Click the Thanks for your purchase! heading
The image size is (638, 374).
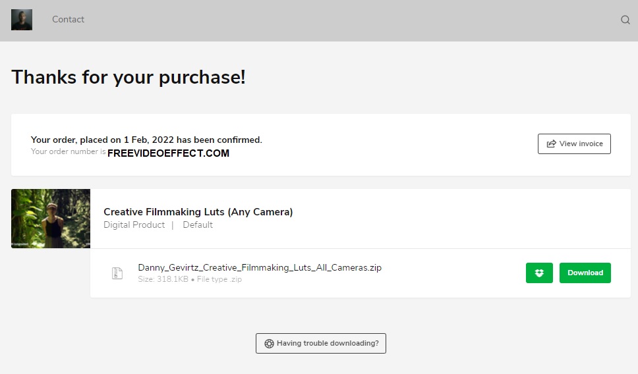tap(129, 77)
